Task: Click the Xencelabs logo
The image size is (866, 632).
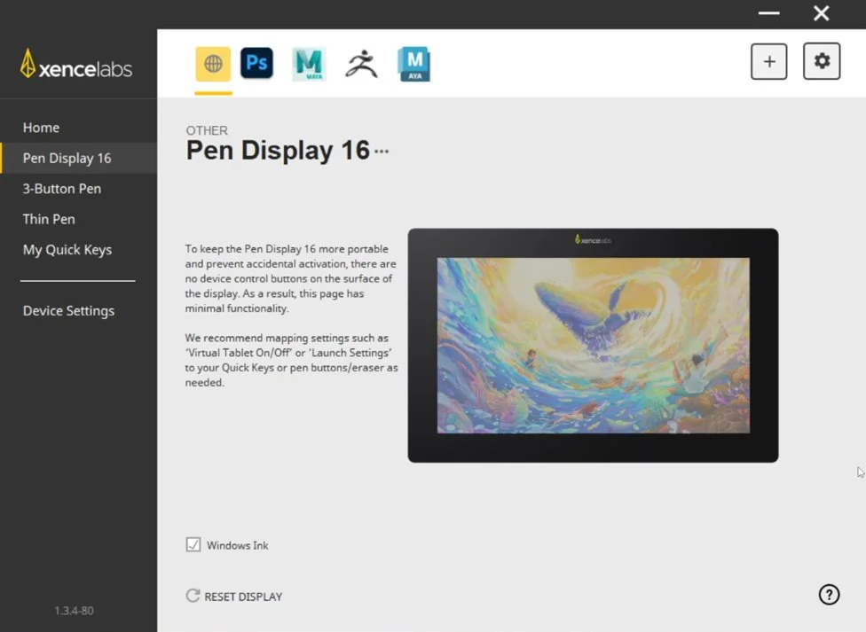Action: click(76, 65)
